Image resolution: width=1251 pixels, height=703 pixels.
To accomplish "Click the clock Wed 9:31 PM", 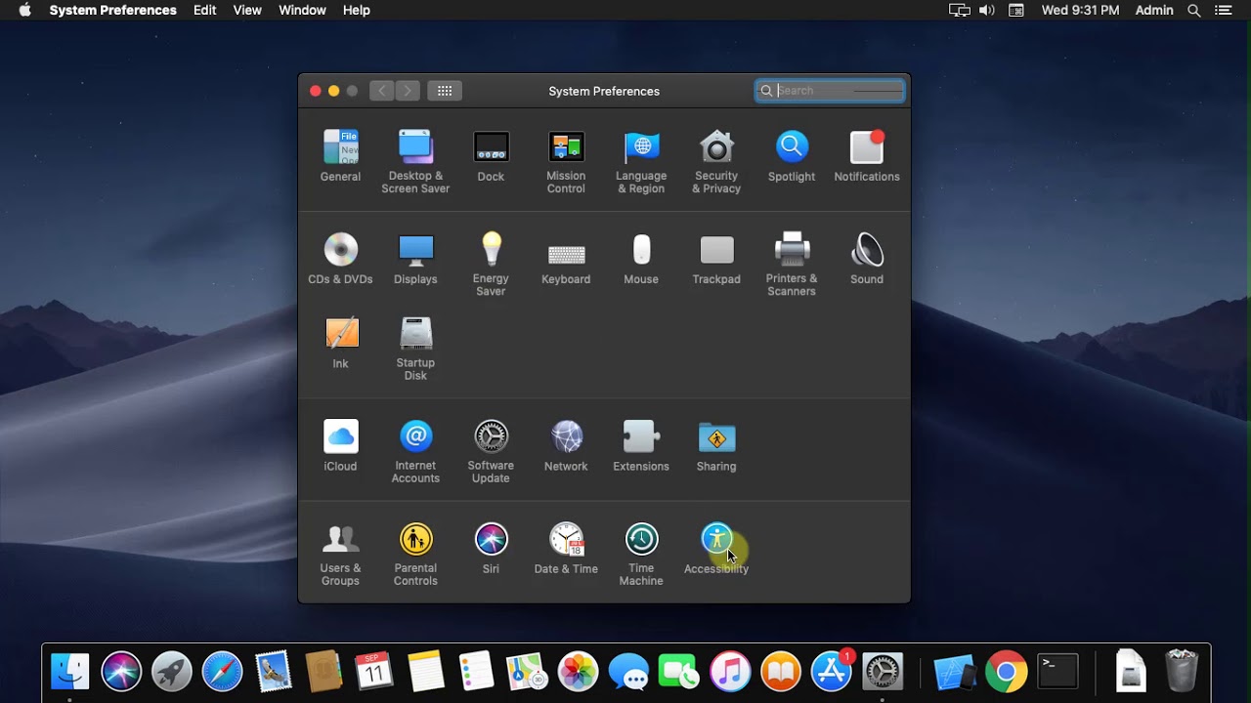I will (x=1080, y=10).
